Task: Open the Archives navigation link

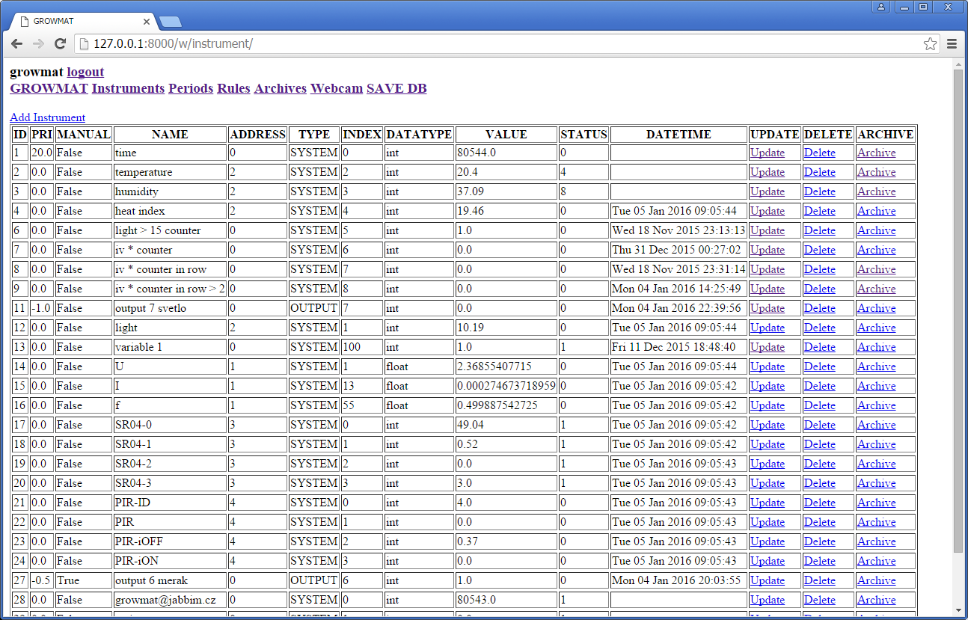Action: pos(281,88)
